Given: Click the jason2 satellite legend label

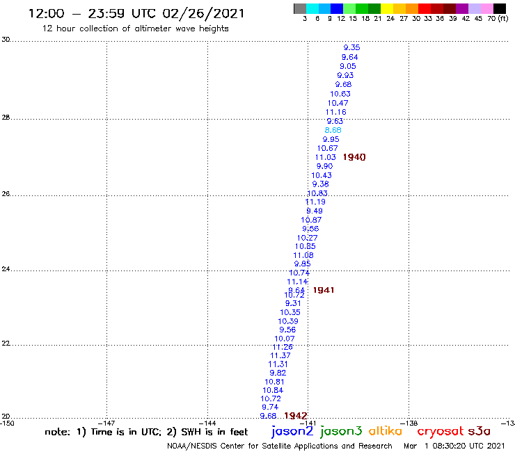Looking at the screenshot, I should 292,431.
